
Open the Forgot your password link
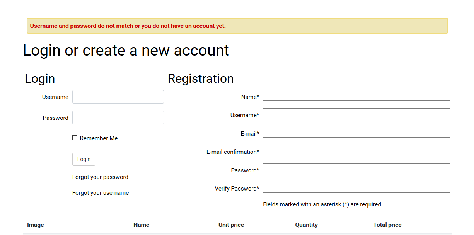100,177
